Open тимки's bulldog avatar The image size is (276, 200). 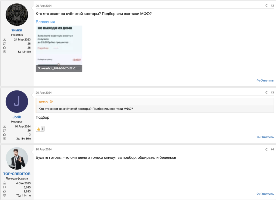tap(17, 15)
